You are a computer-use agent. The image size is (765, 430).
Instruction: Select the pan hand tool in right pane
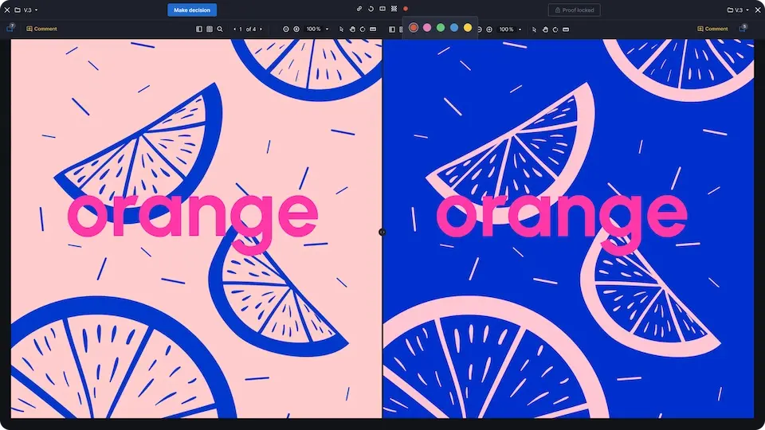pos(545,29)
